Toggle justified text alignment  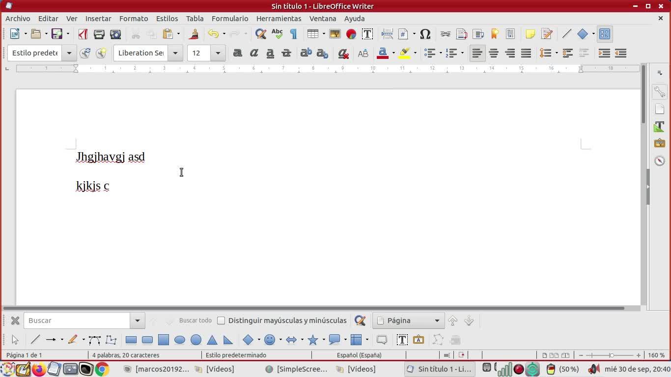point(526,53)
